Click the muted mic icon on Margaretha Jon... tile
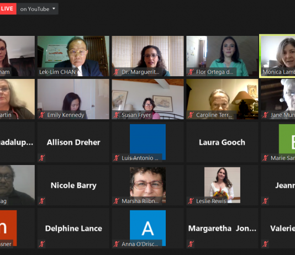This screenshot has height=255, width=295. pos(191,244)
